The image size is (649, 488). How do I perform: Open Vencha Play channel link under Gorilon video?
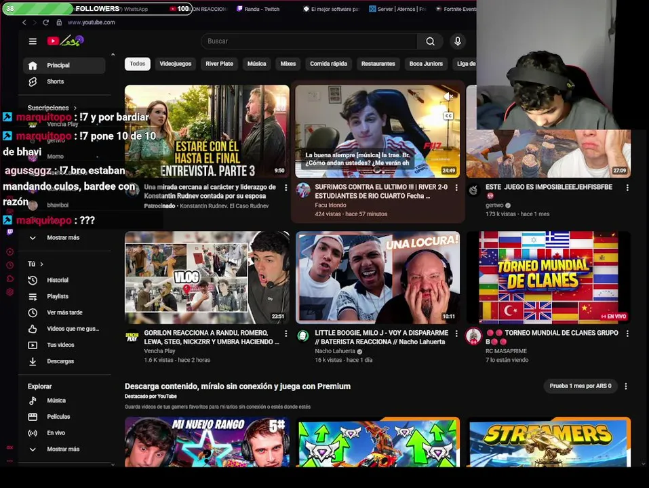[159, 351]
